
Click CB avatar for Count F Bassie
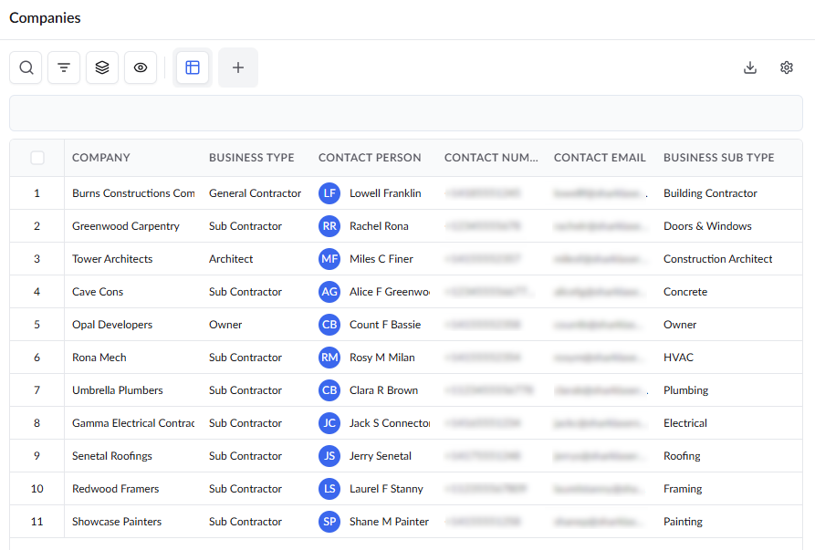pos(329,325)
